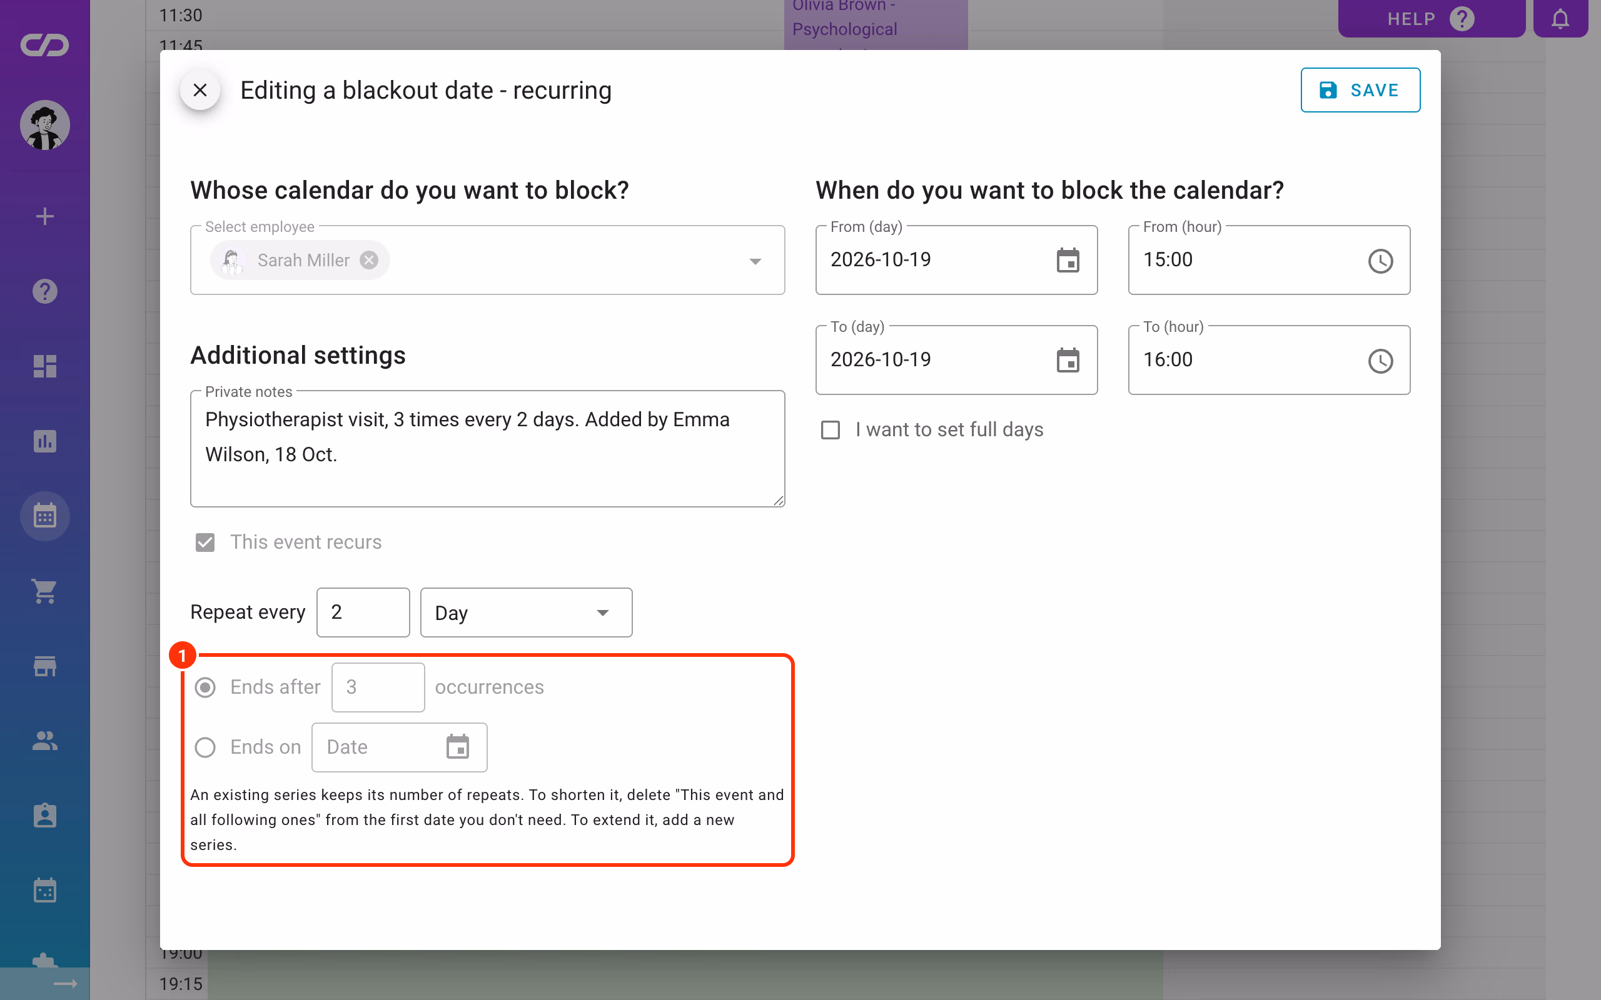
Task: Click inside the Private notes textarea
Action: click(488, 448)
